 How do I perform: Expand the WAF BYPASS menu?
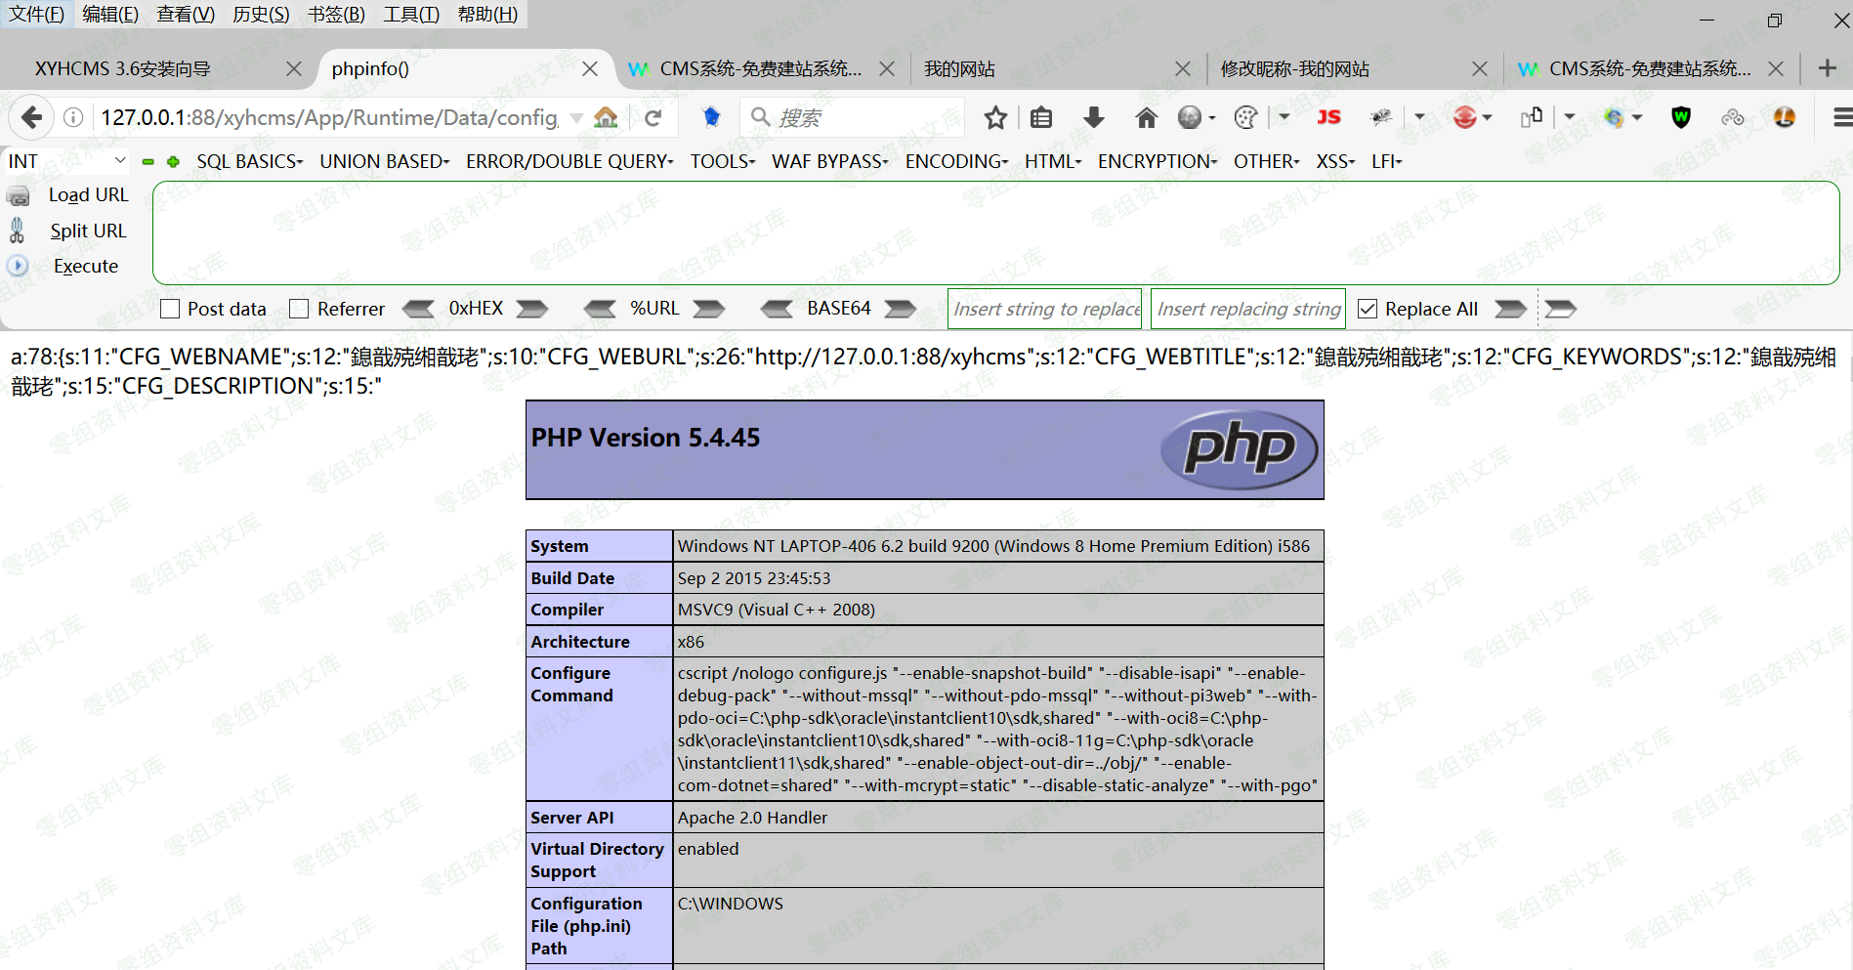tap(829, 162)
